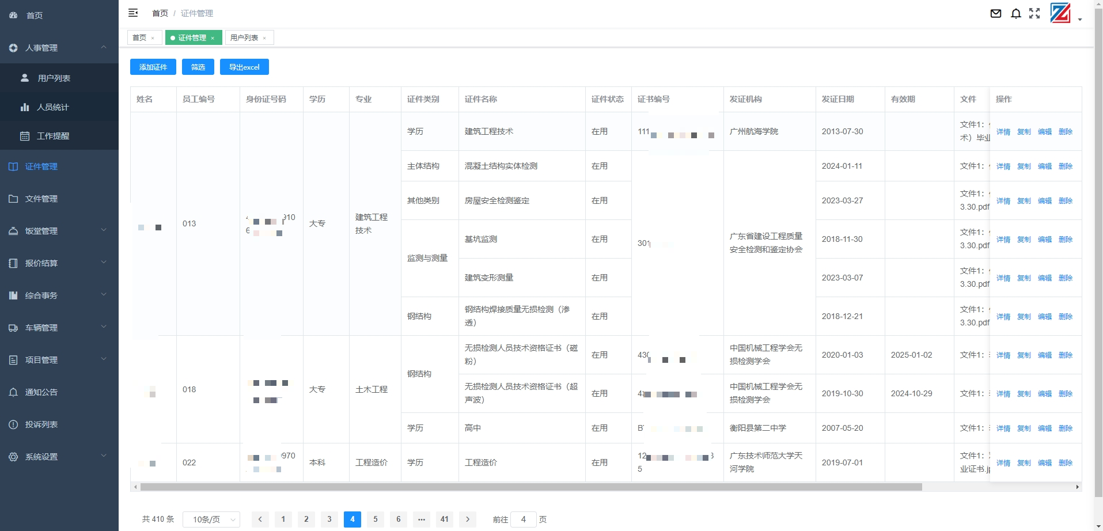Click the table horizontal scrollbar thumb
Viewport: 1103px width, 531px height.
(531, 487)
